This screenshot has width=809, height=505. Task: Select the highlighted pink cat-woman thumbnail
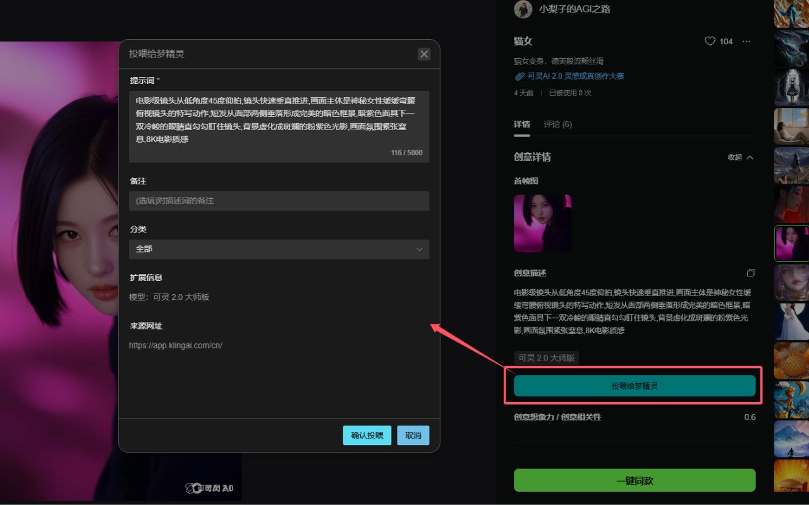click(791, 244)
